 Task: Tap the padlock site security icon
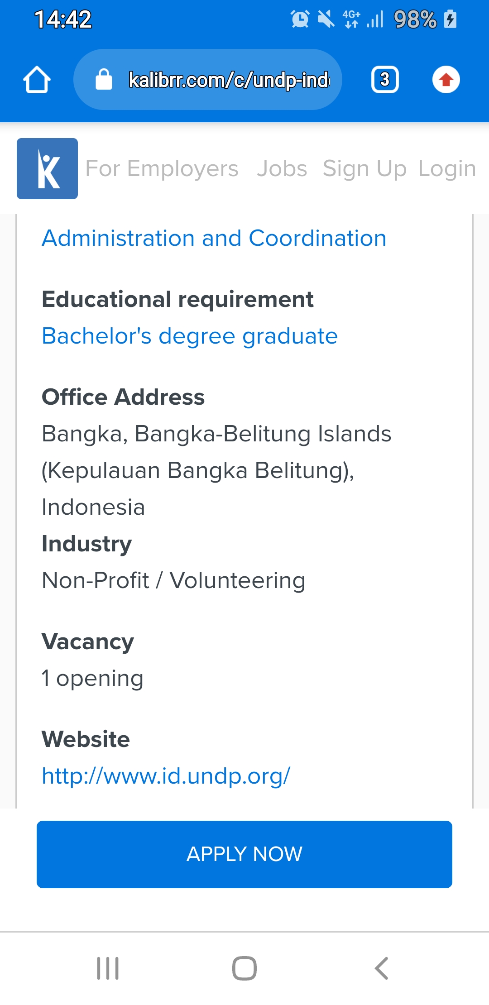(104, 80)
